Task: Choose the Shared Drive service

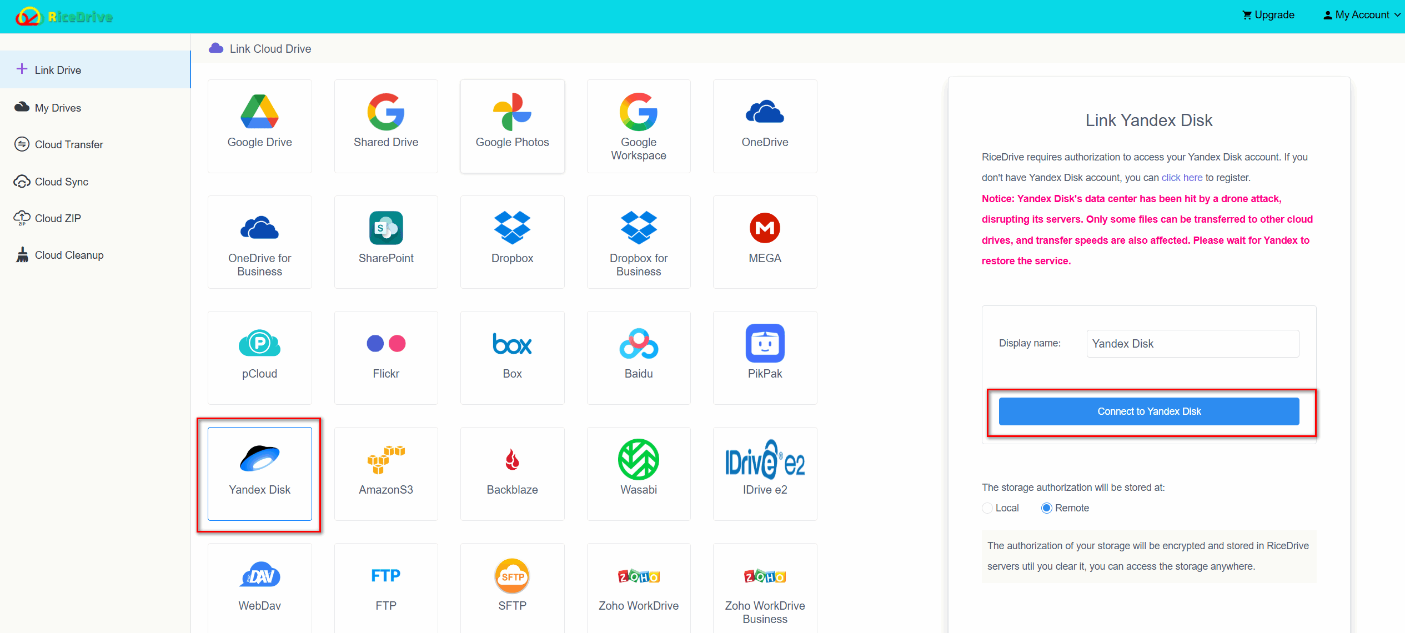Action: 386,126
